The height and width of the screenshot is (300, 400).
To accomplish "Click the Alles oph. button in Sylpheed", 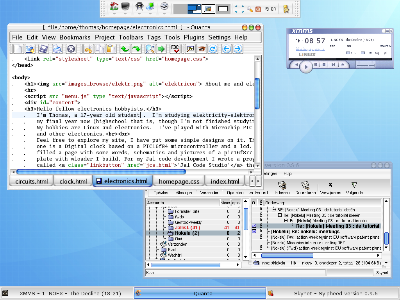I will pos(184,193).
